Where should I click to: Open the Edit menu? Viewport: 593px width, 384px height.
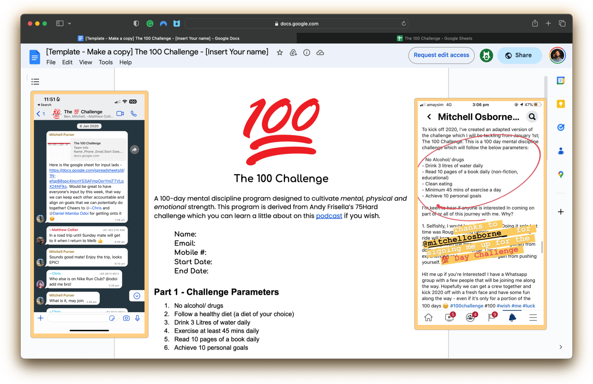coord(67,62)
